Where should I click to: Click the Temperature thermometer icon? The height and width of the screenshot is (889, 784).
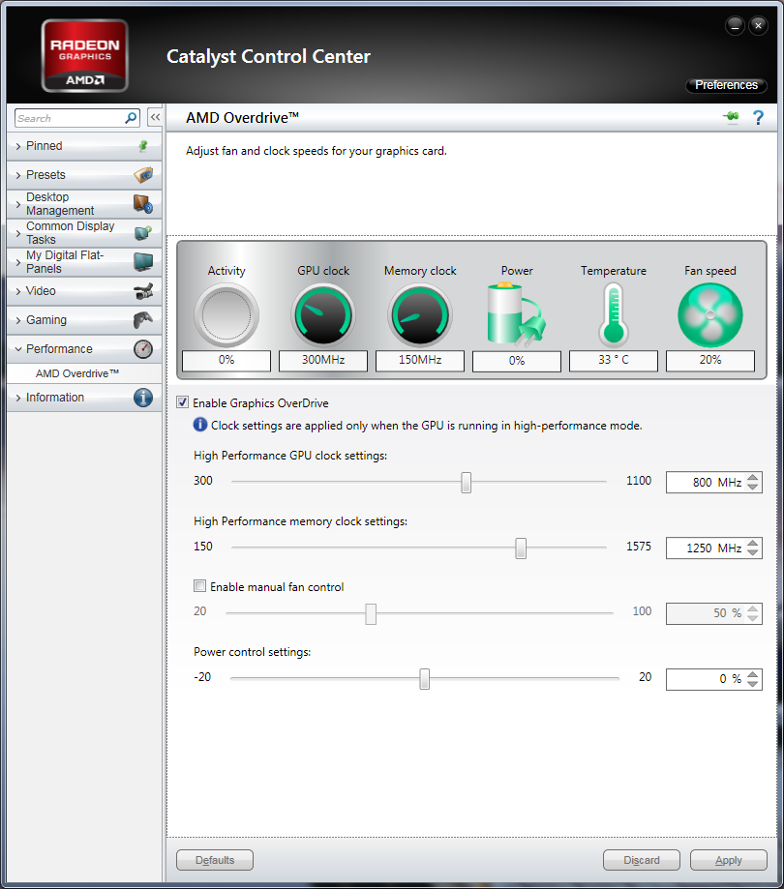614,315
